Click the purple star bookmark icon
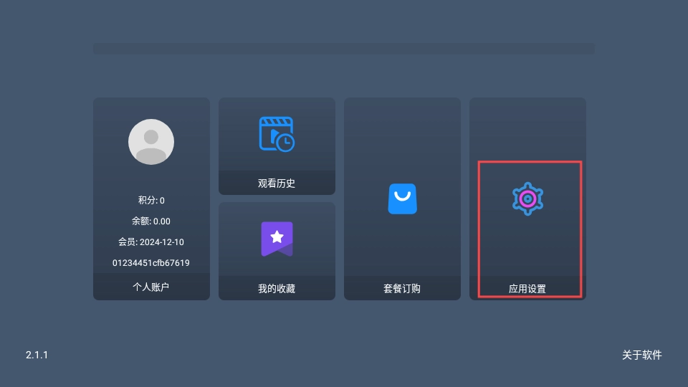 277,239
